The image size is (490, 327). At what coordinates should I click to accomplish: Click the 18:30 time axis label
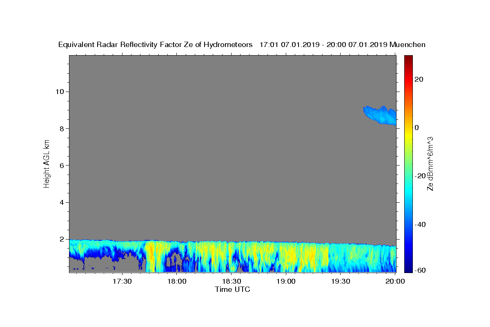232,281
